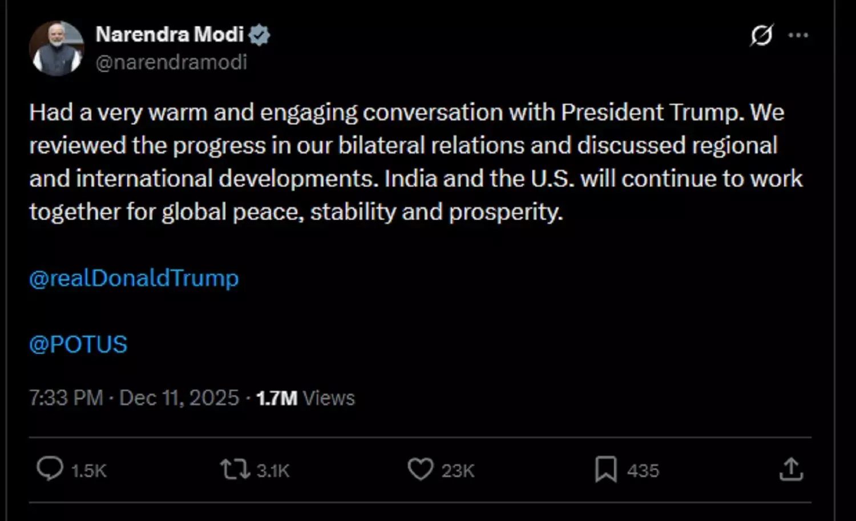Click the Narendra Modi display name
The height and width of the screenshot is (521, 856).
coord(169,35)
